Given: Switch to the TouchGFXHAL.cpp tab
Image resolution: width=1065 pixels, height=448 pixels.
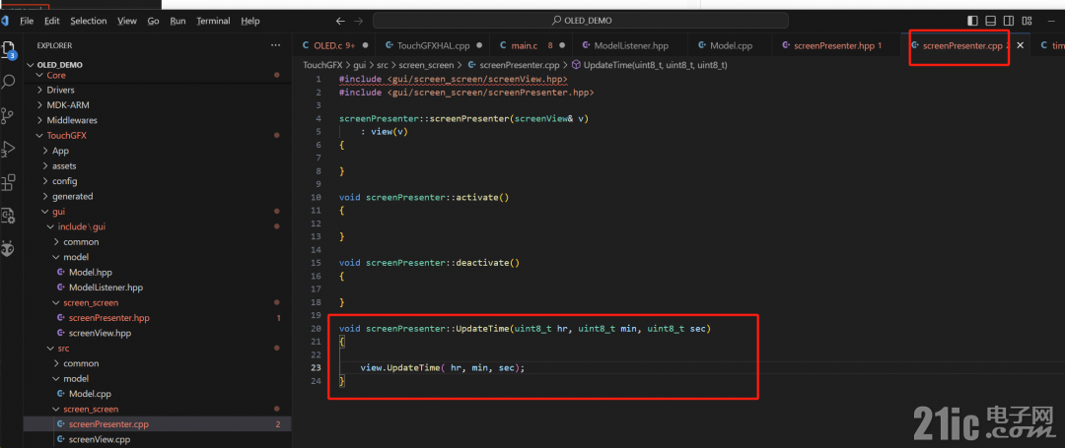Looking at the screenshot, I should (433, 45).
